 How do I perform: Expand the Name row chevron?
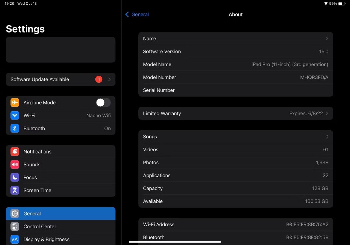tap(327, 38)
